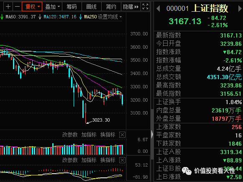Click the 上A涨跌 value 88.89
The height and width of the screenshot is (182, 243).
pyautogui.click(x=233, y=160)
